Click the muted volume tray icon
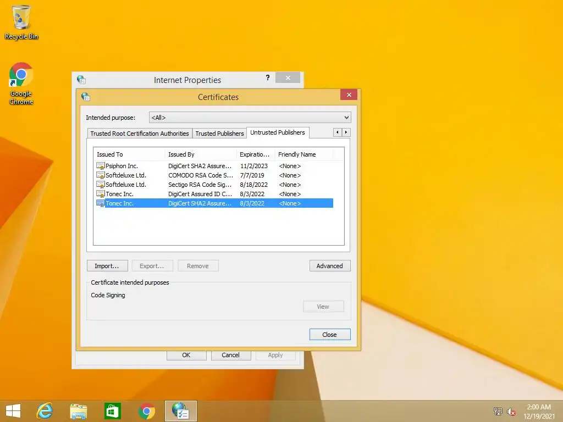563x422 pixels. point(511,412)
